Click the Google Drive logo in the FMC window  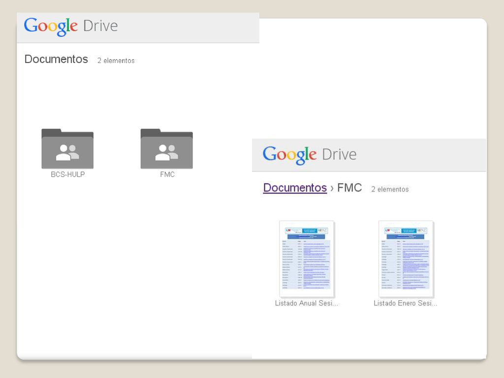tap(310, 155)
